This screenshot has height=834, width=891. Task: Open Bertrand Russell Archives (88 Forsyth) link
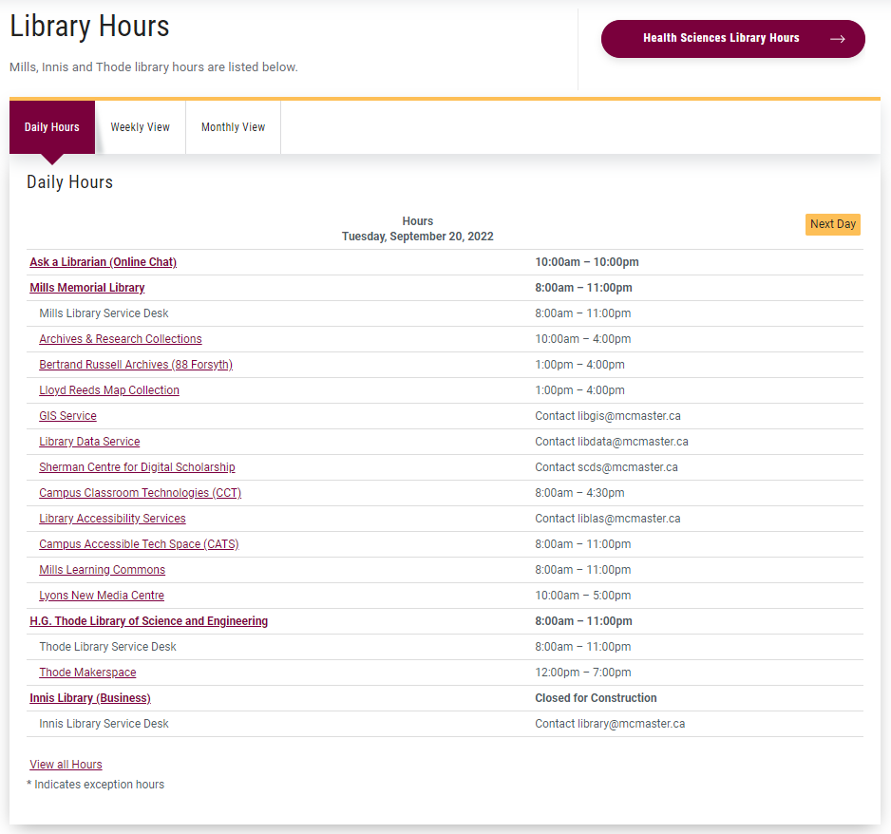pos(136,364)
